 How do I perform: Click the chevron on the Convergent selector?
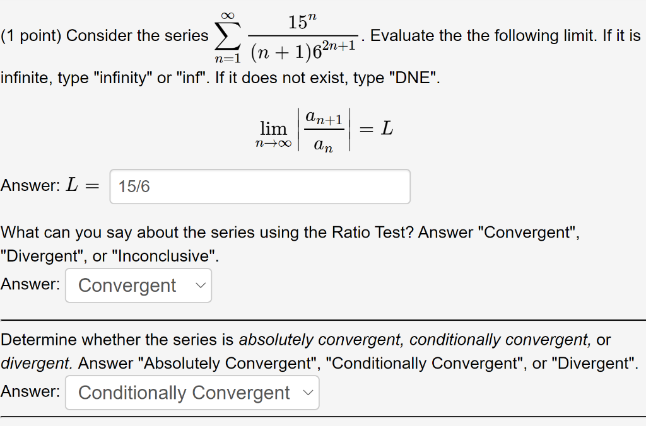point(200,285)
